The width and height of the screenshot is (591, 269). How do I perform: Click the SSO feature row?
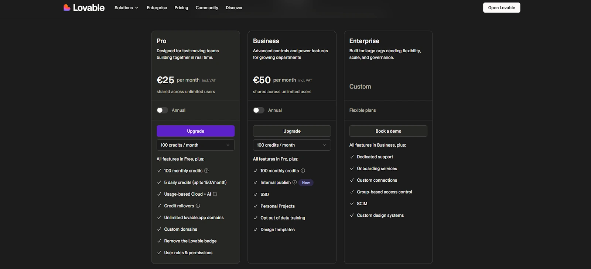264,194
